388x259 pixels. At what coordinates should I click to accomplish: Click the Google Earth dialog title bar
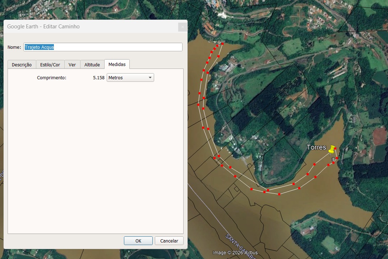click(x=90, y=27)
